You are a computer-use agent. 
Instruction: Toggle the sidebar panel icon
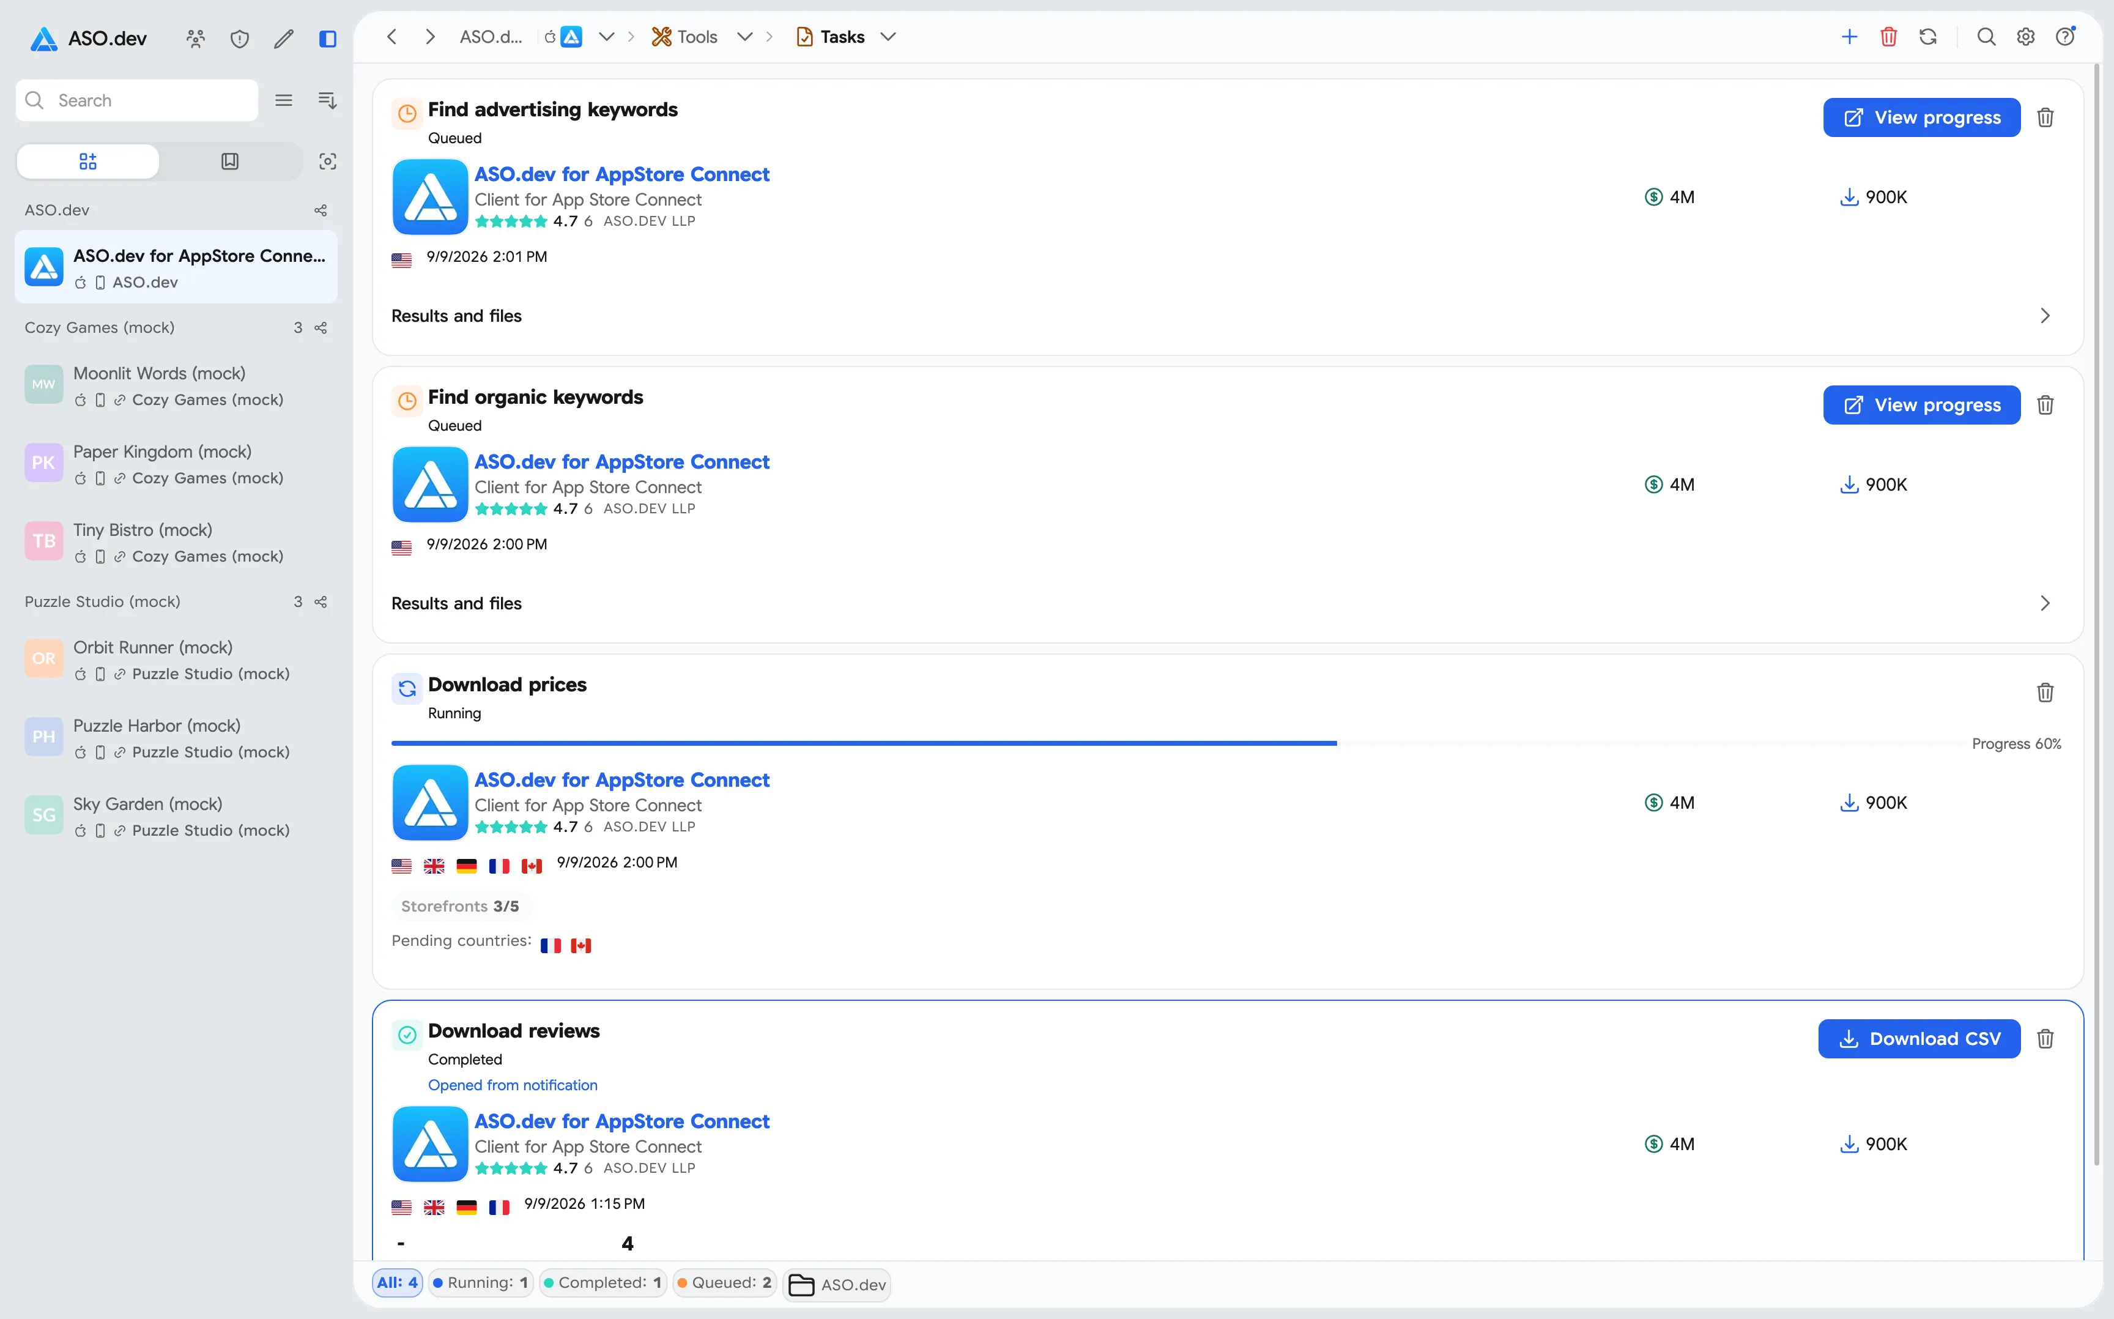pyautogui.click(x=328, y=39)
